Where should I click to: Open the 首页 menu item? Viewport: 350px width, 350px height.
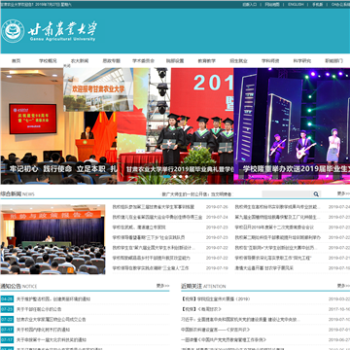(x=17, y=60)
